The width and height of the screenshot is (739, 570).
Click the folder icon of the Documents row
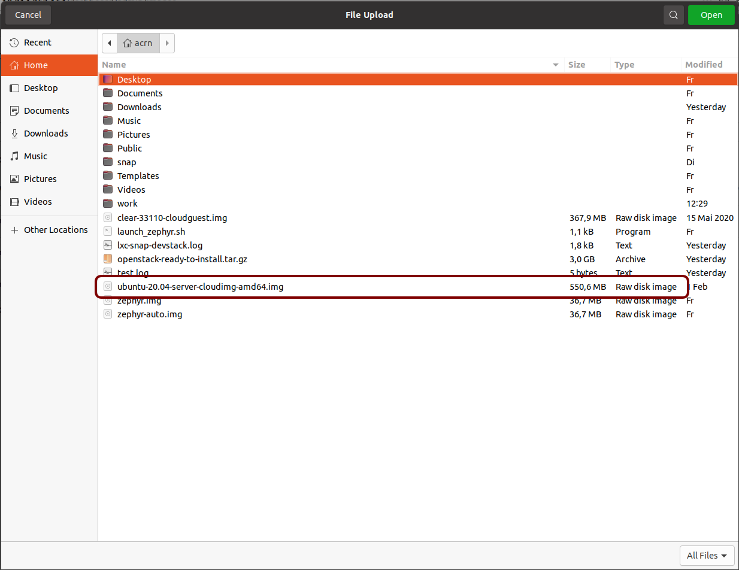tap(108, 93)
